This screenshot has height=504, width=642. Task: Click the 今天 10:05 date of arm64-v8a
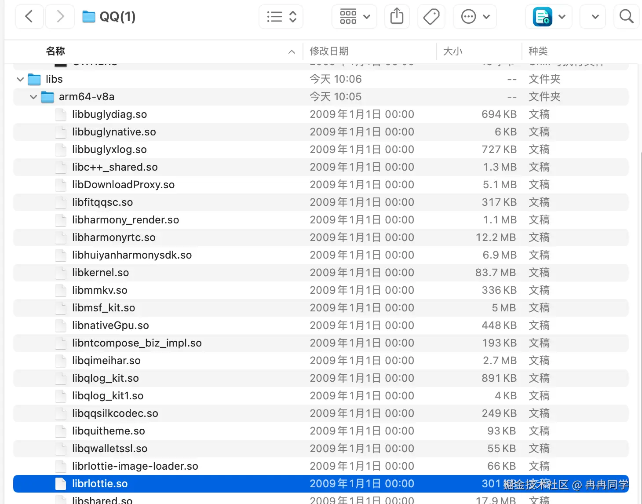[336, 97]
